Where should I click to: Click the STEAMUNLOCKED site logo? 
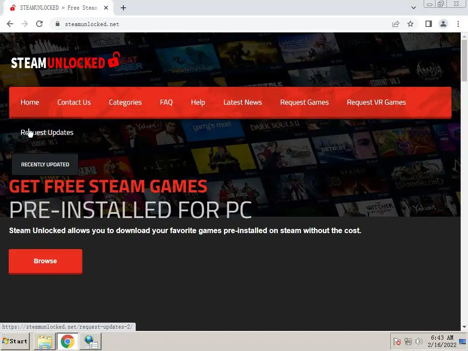(66, 61)
